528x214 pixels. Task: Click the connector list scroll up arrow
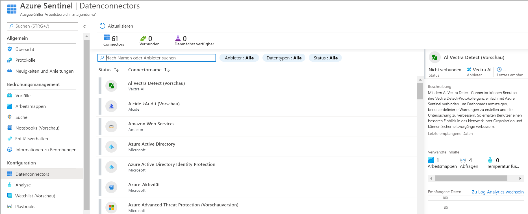click(x=420, y=80)
